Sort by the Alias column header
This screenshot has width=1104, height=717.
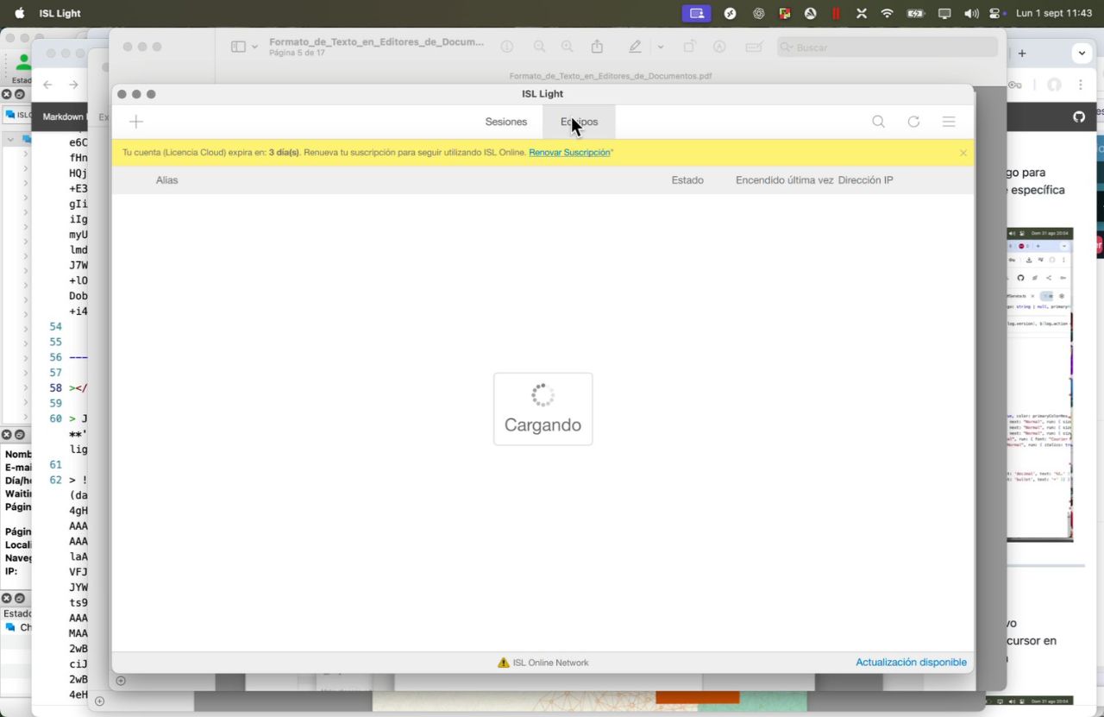166,180
